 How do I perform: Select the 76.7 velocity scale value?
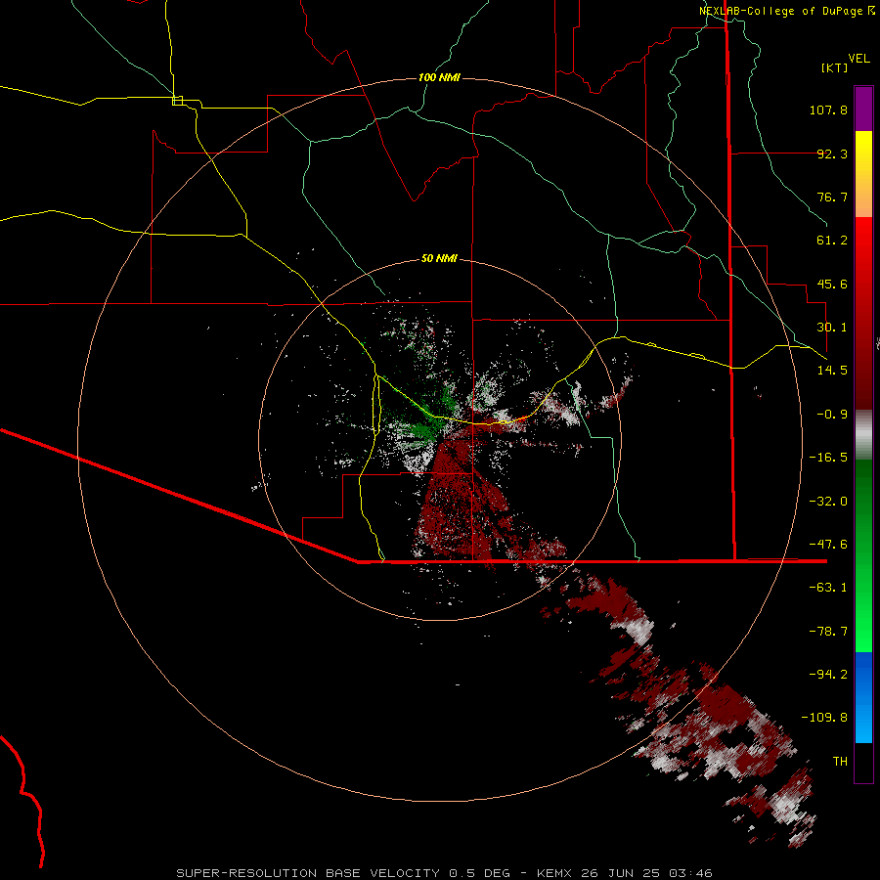pyautogui.click(x=832, y=197)
